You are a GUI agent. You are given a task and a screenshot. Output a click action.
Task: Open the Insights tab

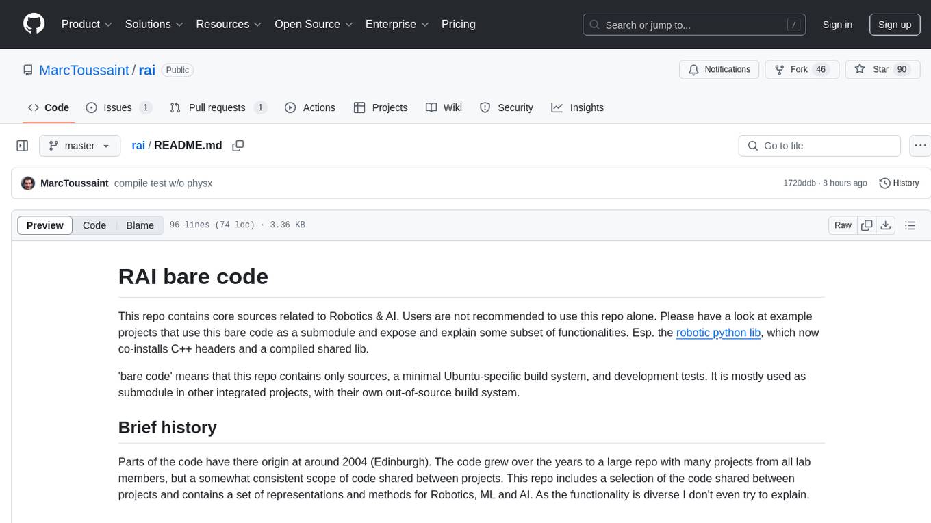point(578,107)
